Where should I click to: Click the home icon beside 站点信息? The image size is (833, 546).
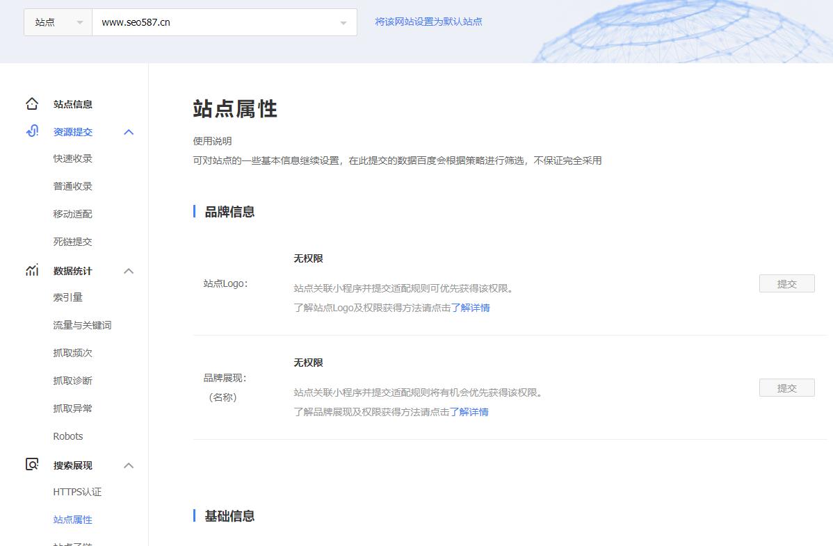tap(31, 103)
